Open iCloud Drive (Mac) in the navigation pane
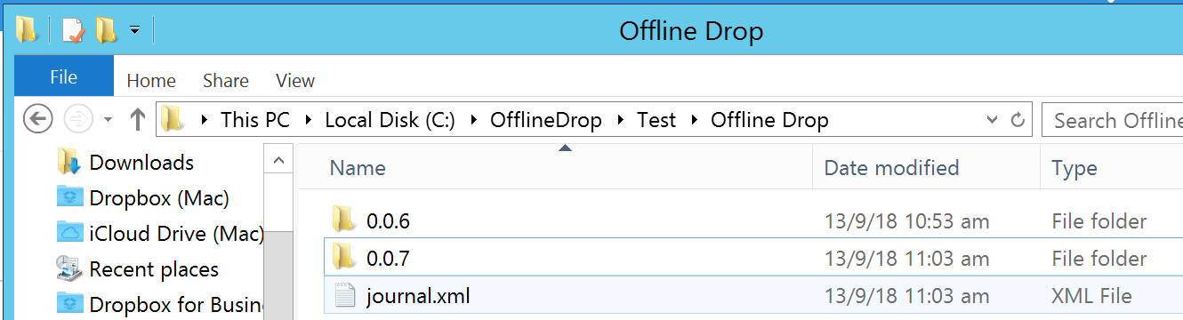 click(x=176, y=234)
